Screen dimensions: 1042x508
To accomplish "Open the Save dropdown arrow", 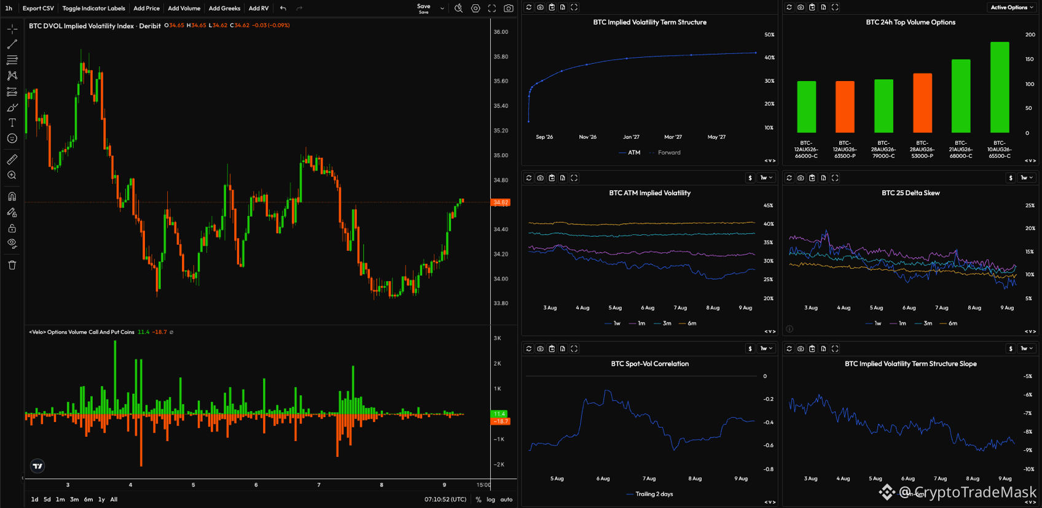I will coord(442,8).
